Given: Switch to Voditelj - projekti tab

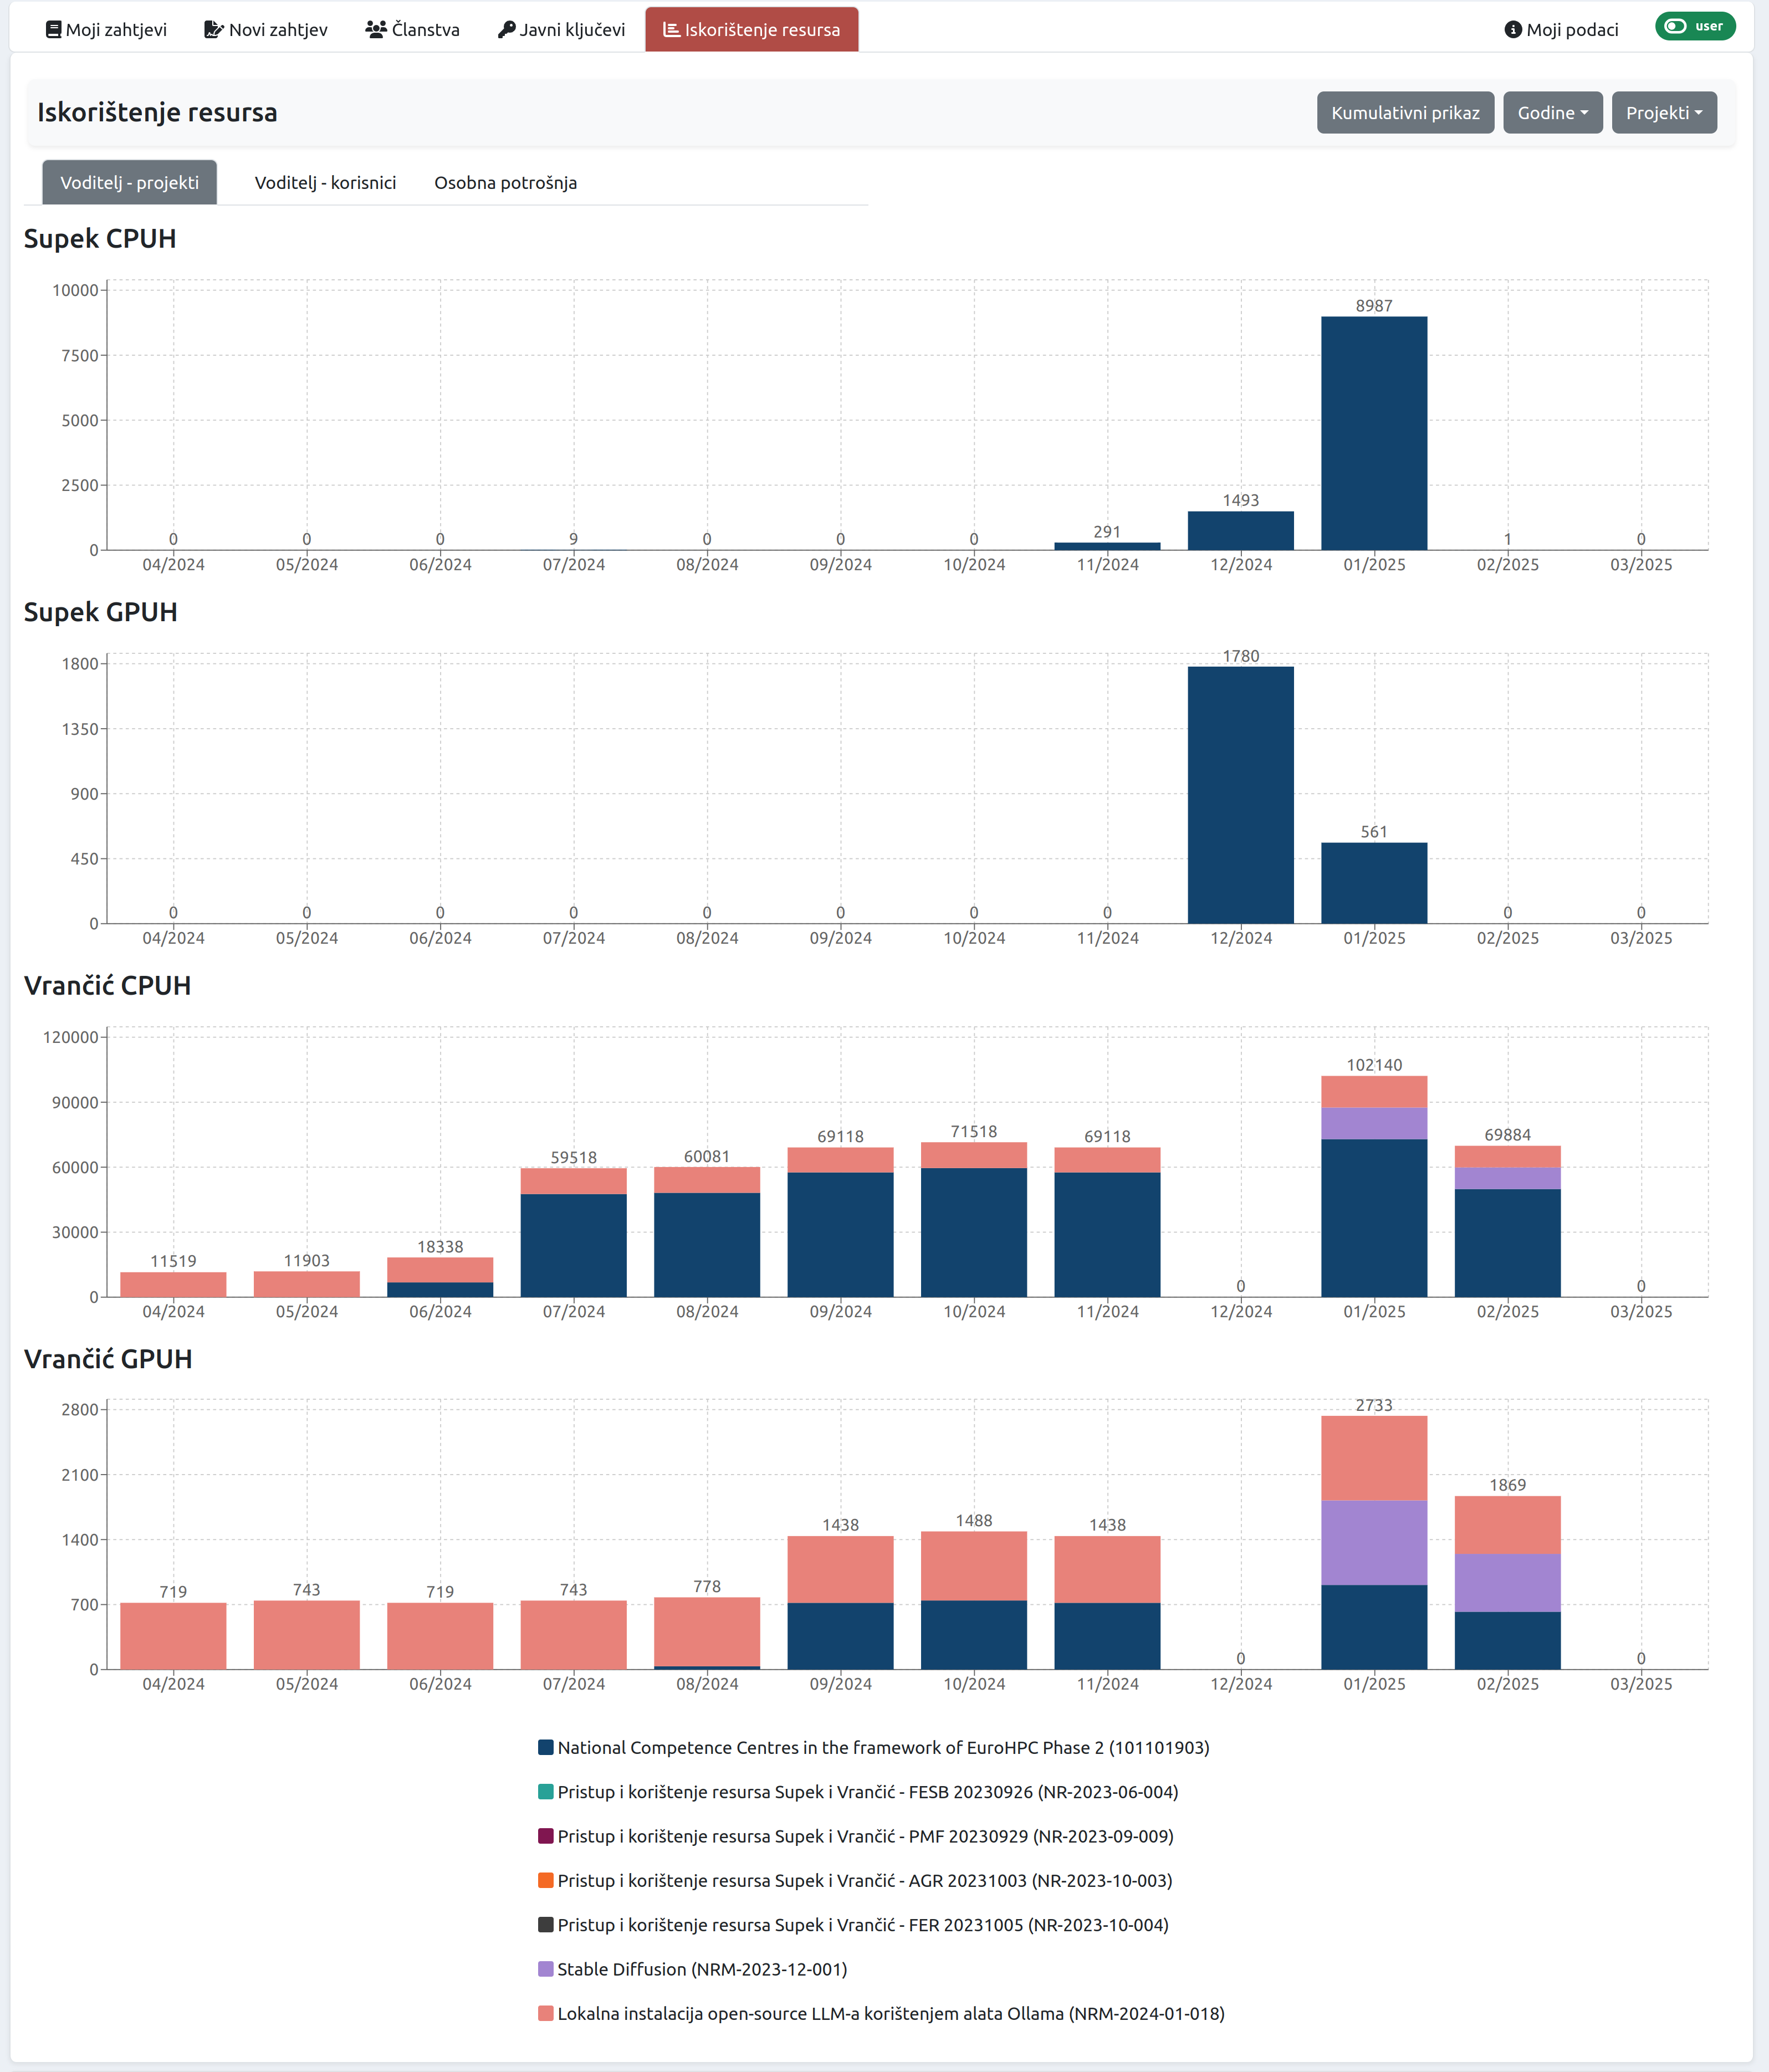Looking at the screenshot, I should pyautogui.click(x=129, y=182).
